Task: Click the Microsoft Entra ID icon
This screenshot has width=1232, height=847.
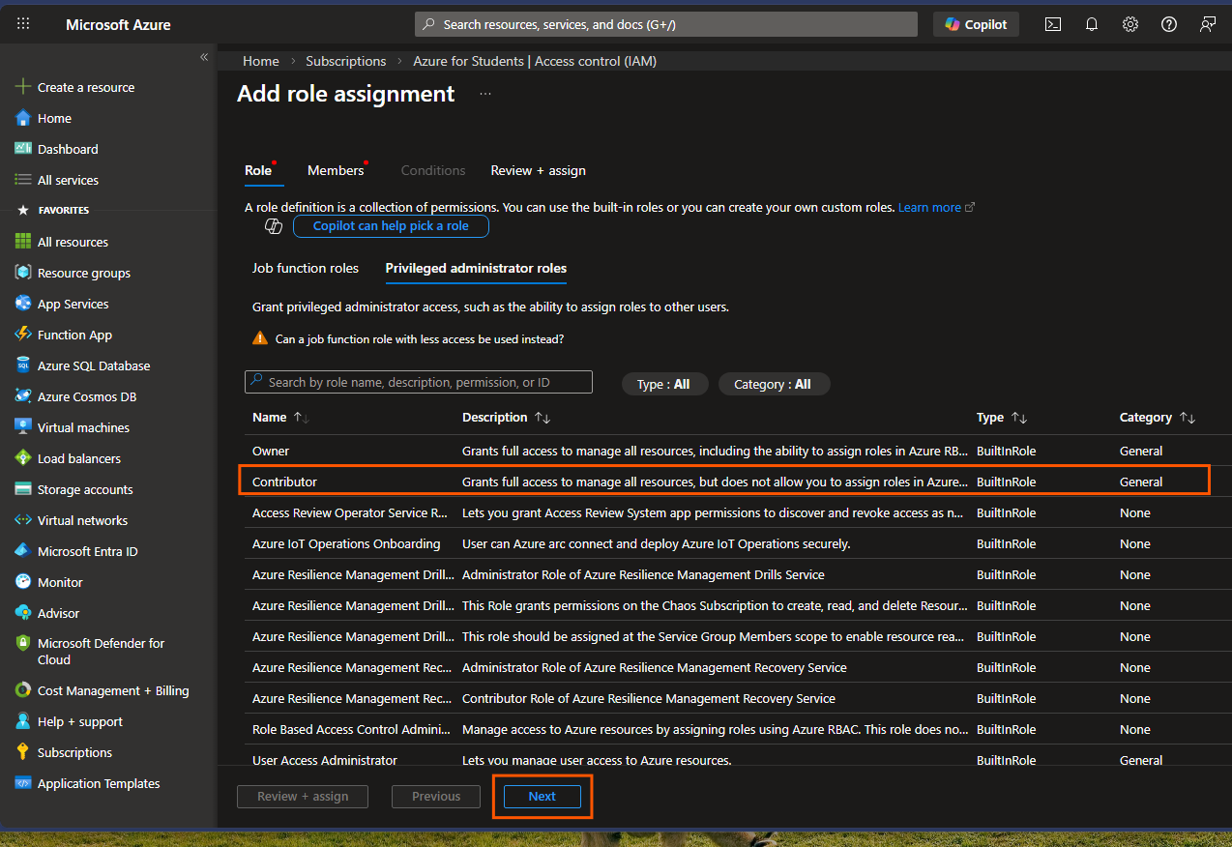Action: tap(23, 551)
